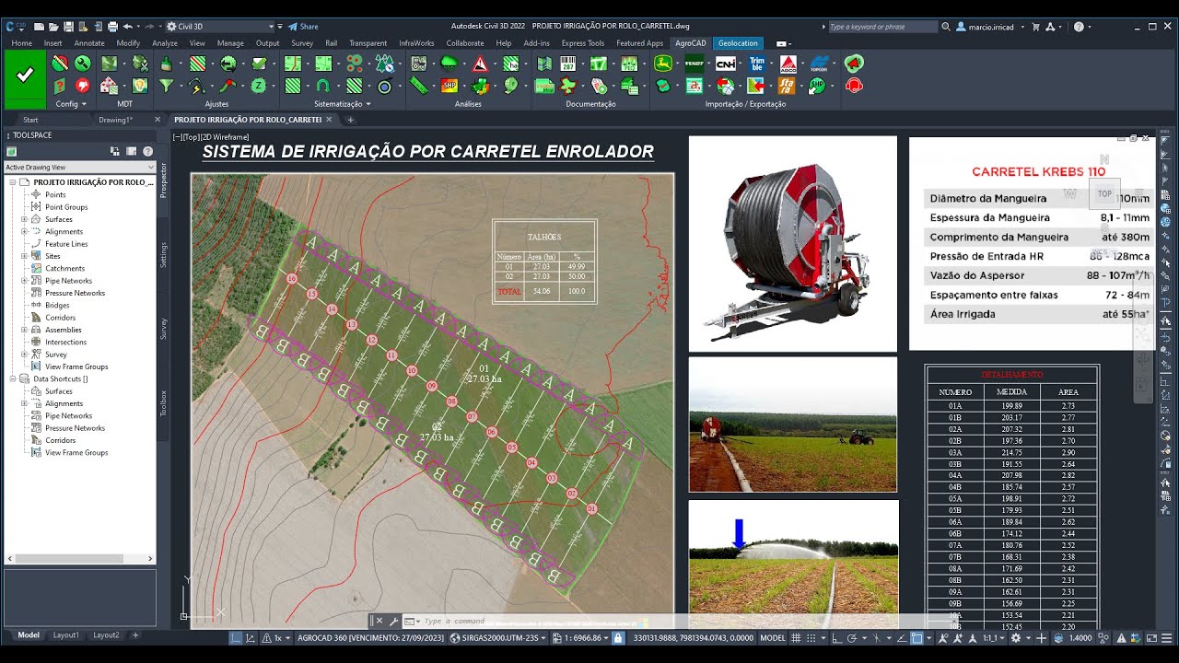Click the John Deere import icon

[663, 64]
